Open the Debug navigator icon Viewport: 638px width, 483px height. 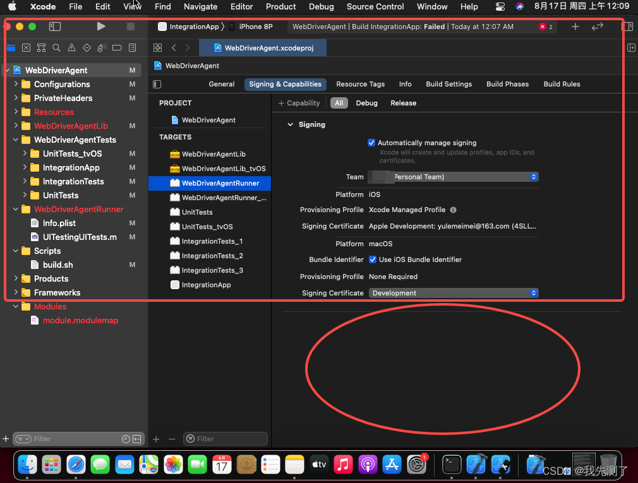tap(101, 47)
